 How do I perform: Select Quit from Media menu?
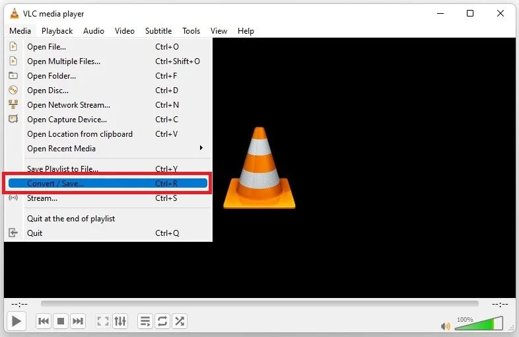coord(108,233)
